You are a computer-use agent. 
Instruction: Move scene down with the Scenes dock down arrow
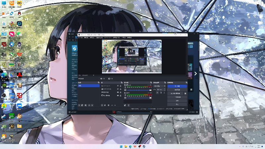point(92,105)
